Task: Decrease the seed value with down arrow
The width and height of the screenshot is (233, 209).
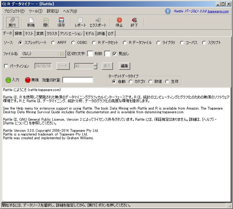Action: pyautogui.click(x=95, y=68)
